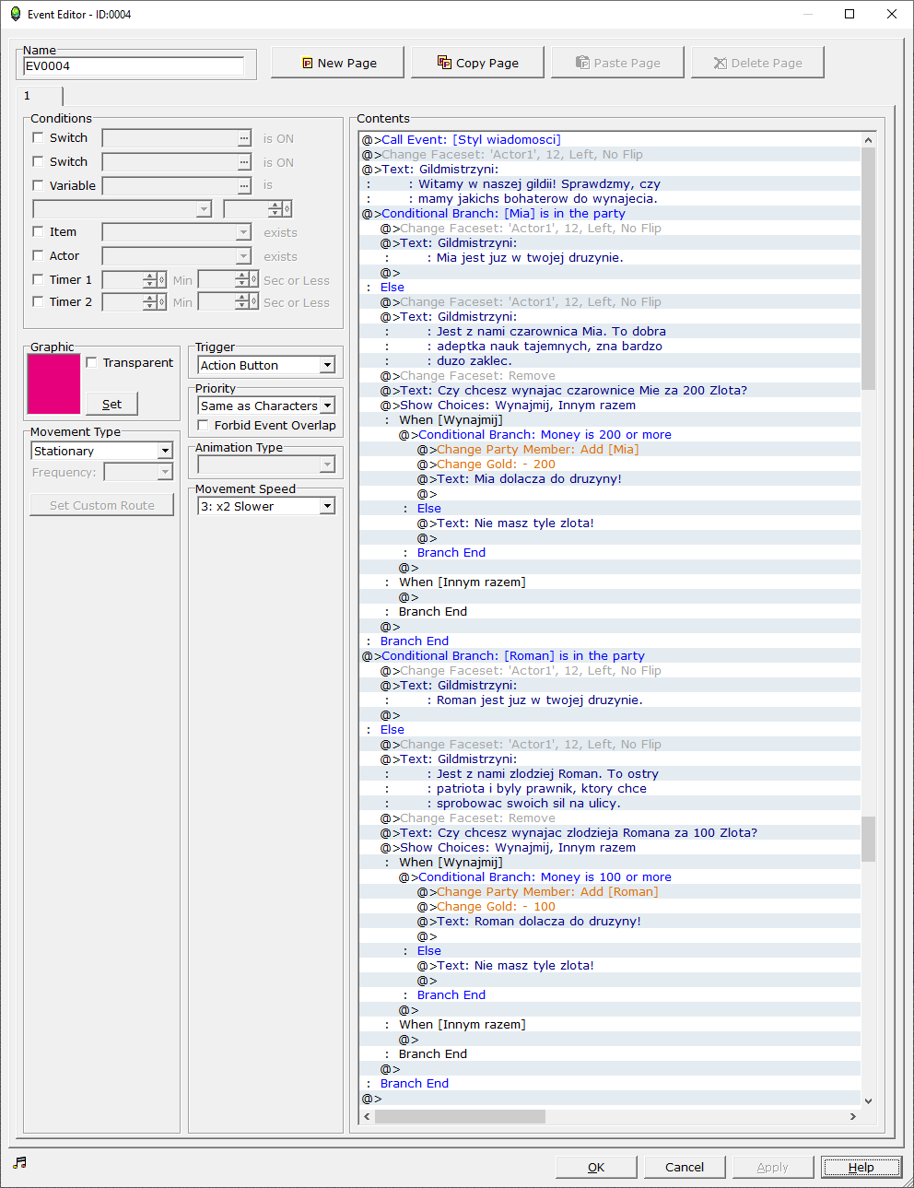Click the Event Editor window icon
Viewport: 914px width, 1188px height.
click(15, 14)
